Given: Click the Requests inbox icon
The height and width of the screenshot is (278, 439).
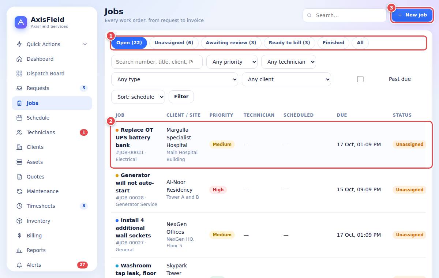Looking at the screenshot, I should pyautogui.click(x=19, y=88).
